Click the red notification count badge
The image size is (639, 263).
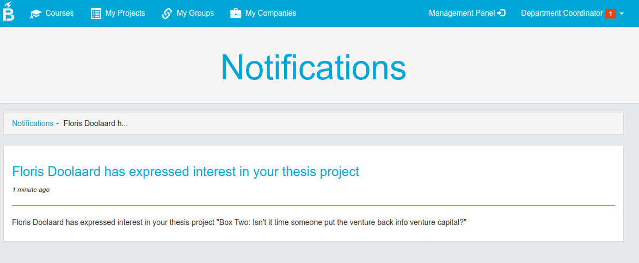(610, 14)
